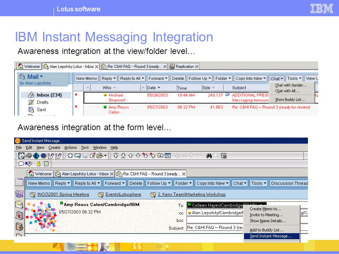Click the New Memo button in the top inbox view
The width and height of the screenshot is (339, 254).
[x=87, y=78]
